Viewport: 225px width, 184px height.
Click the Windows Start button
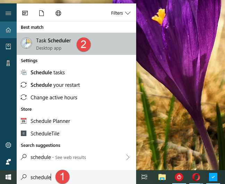[8, 177]
